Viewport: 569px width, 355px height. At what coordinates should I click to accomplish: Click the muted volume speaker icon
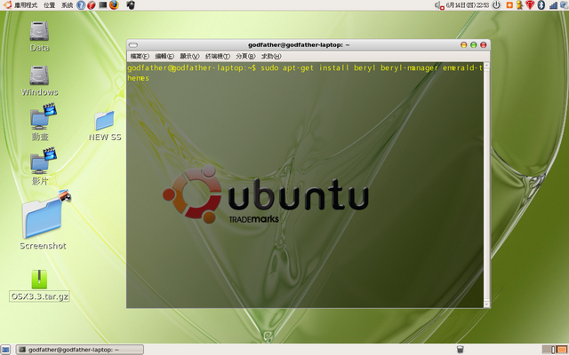(x=439, y=5)
